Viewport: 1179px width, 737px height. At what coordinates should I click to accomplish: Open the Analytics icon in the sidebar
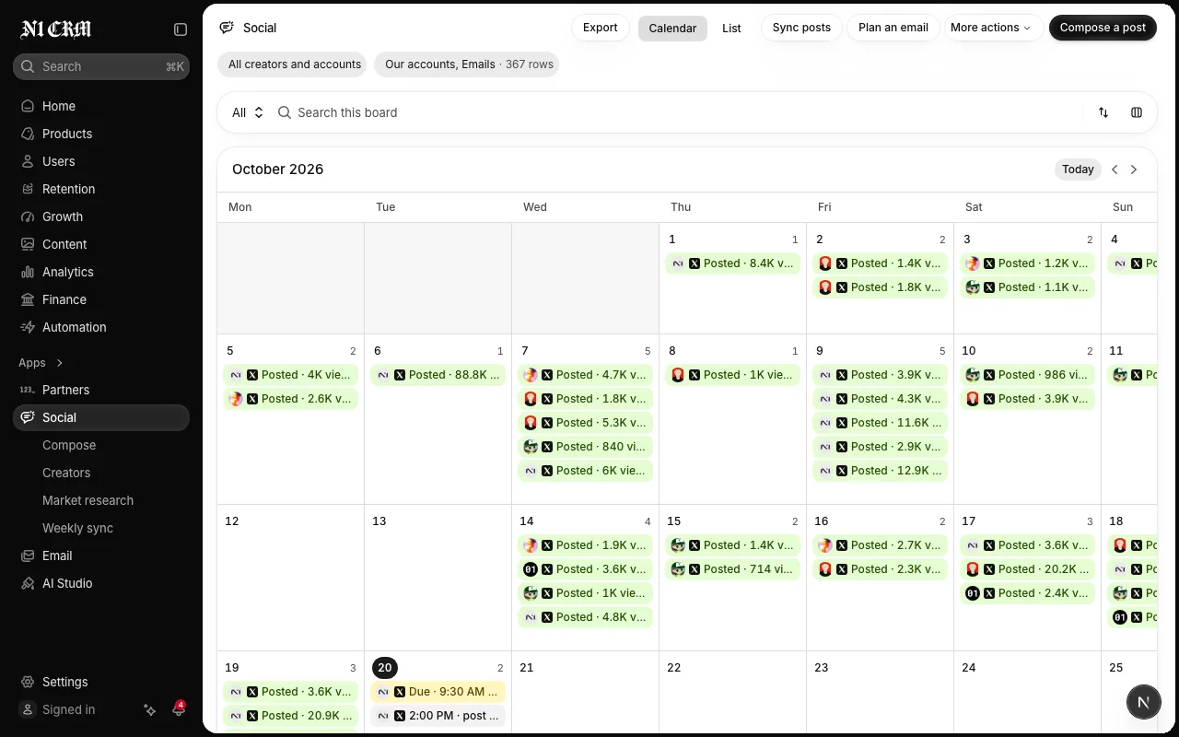click(28, 272)
